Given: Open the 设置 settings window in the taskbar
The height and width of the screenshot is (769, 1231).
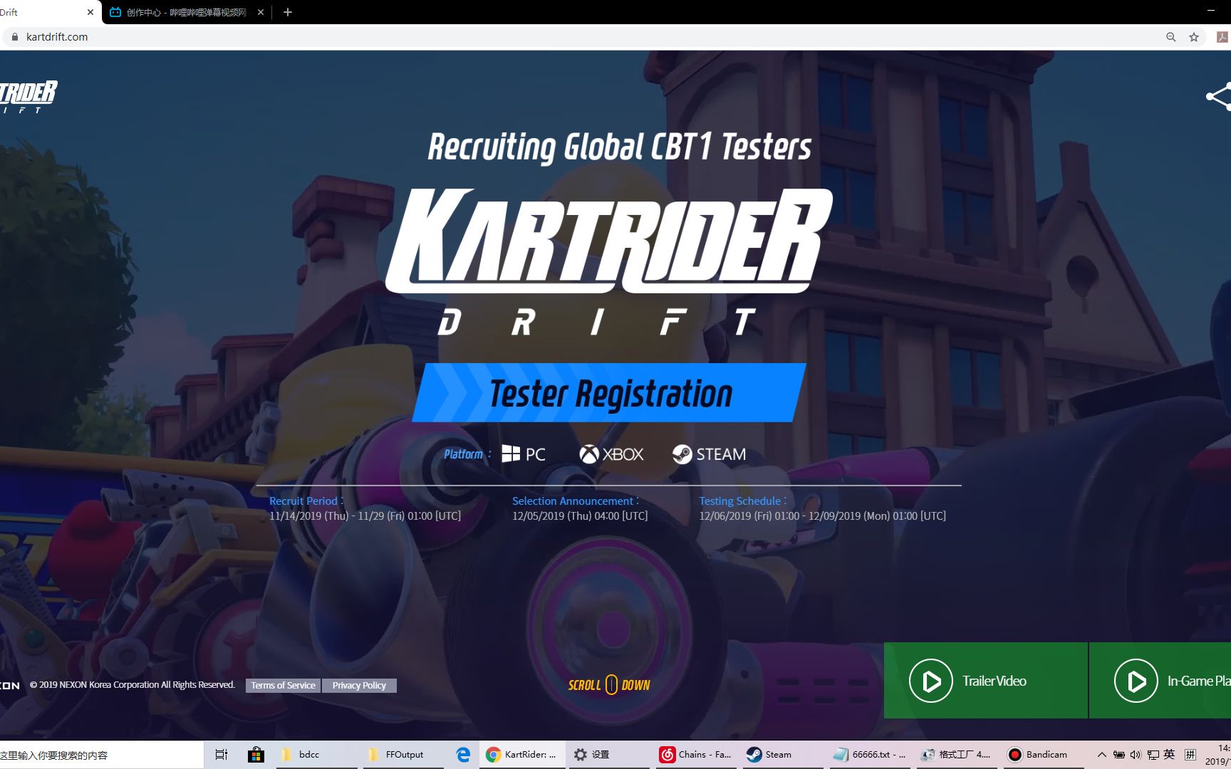Looking at the screenshot, I should coord(609,755).
